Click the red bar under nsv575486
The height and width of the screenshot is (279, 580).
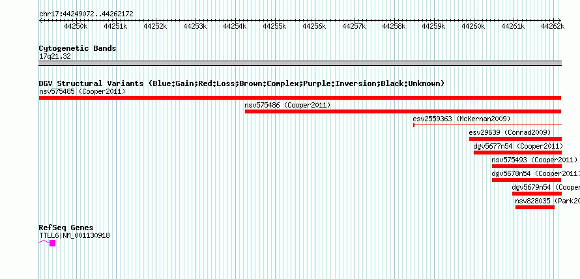point(403,111)
